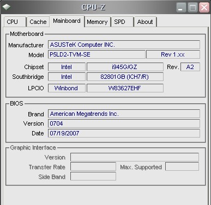Click the ASUSTeK Computer INC. manufacturer field
This screenshot has height=205, width=211.
(124, 45)
